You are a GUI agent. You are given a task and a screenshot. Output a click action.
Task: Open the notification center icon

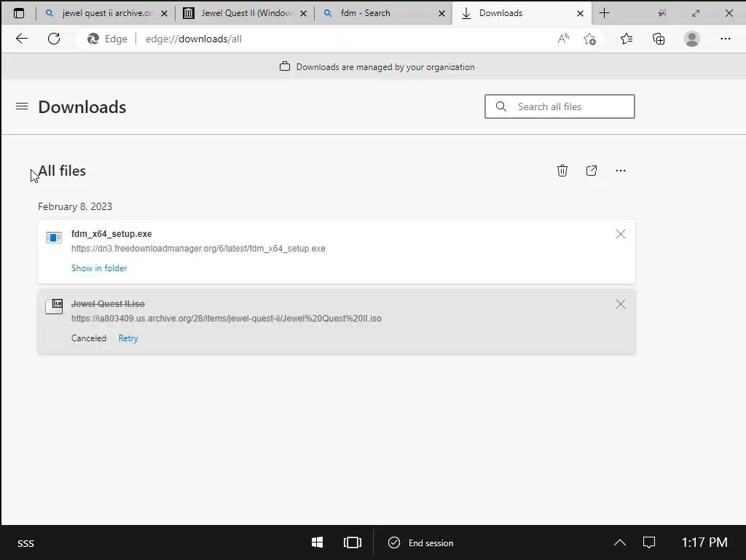pyautogui.click(x=649, y=542)
